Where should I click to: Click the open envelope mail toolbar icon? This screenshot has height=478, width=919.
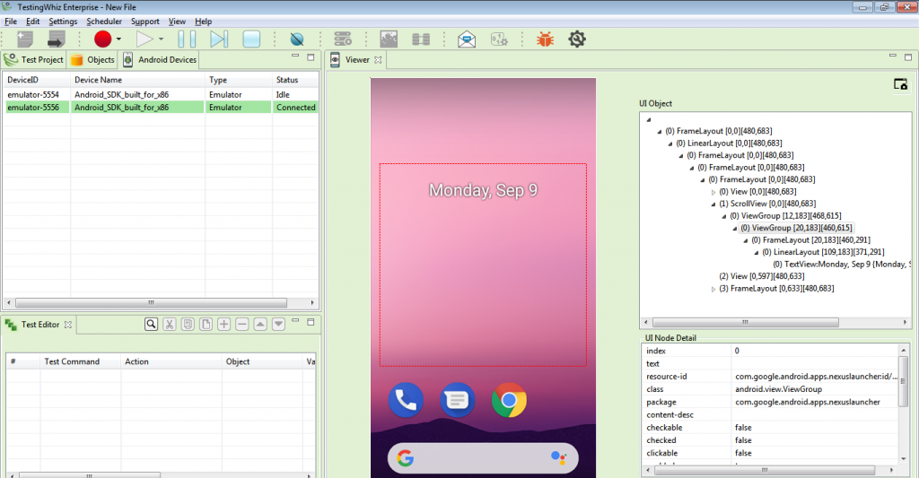pyautogui.click(x=467, y=39)
